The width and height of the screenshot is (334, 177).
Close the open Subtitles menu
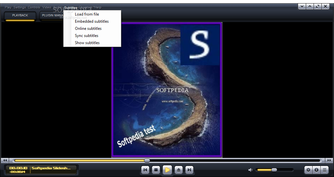(70, 7)
